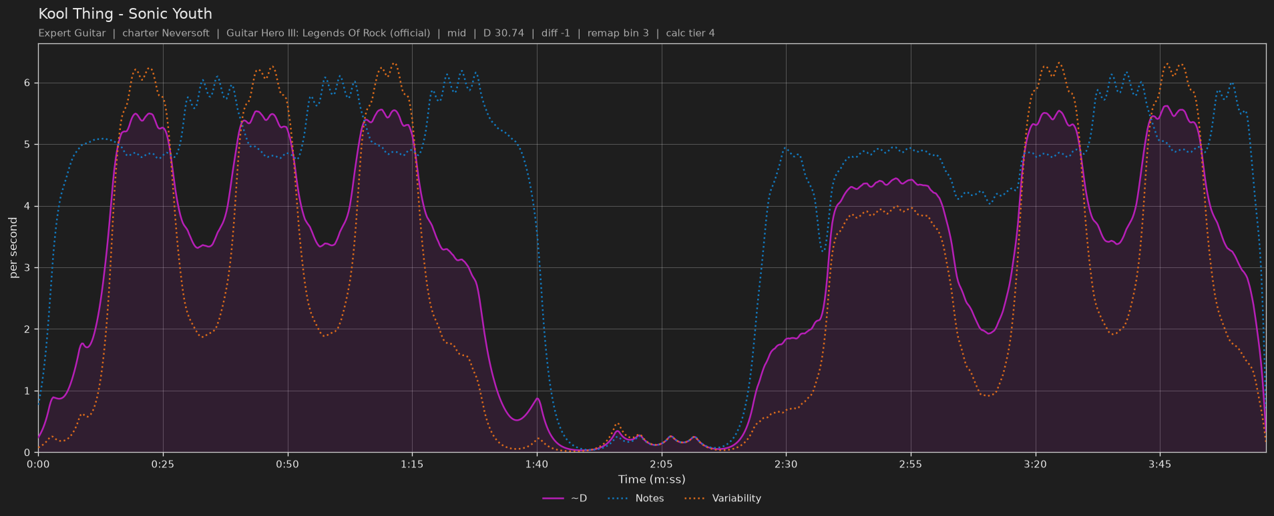Click the "calc tier 4" subtitle text
This screenshot has height=516, width=1274.
690,33
